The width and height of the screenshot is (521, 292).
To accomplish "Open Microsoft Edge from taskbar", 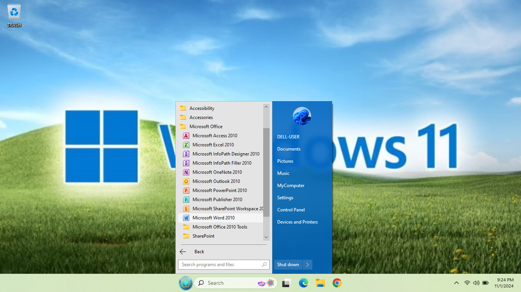I will point(304,283).
